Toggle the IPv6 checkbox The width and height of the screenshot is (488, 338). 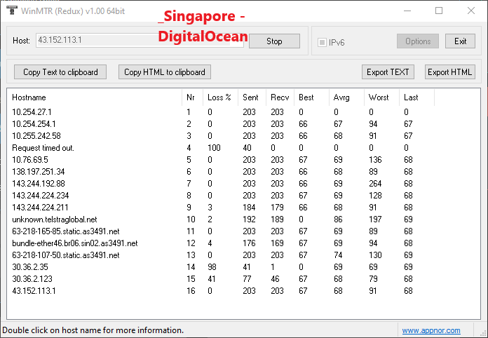[x=322, y=42]
